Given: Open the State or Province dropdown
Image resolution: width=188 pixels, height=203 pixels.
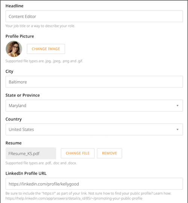Looking at the screenshot, I should 94,105.
